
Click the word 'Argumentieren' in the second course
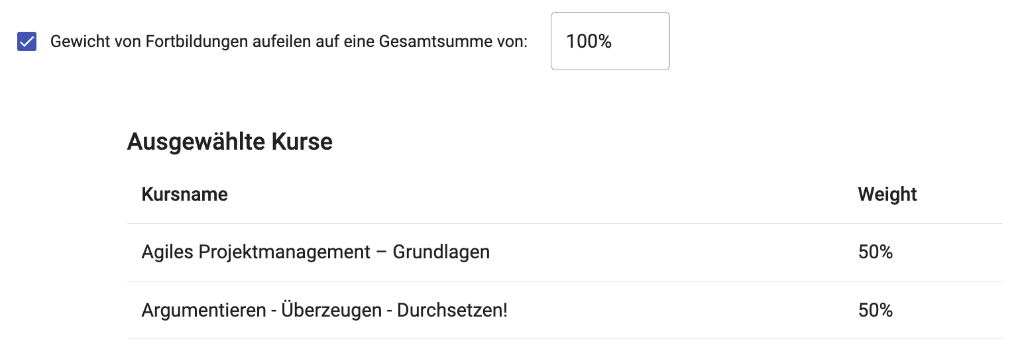202,310
